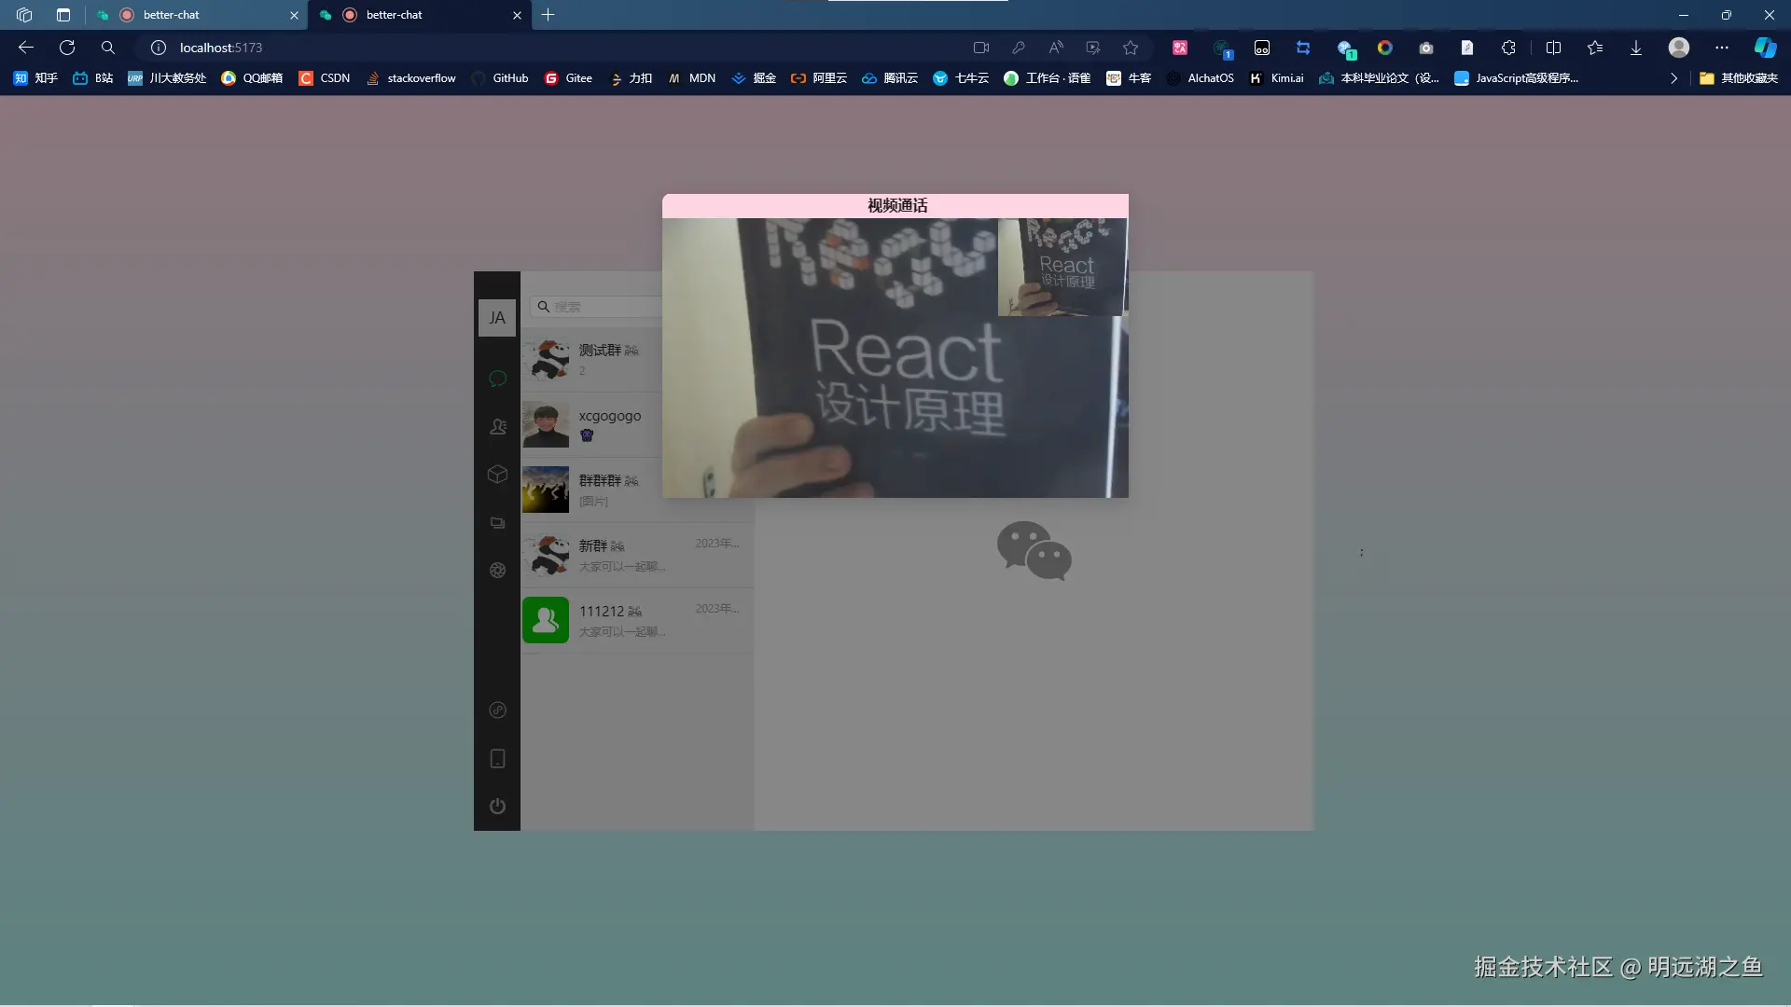Image resolution: width=1791 pixels, height=1007 pixels.
Task: Click the moments aperture sidebar icon
Action: [x=497, y=570]
